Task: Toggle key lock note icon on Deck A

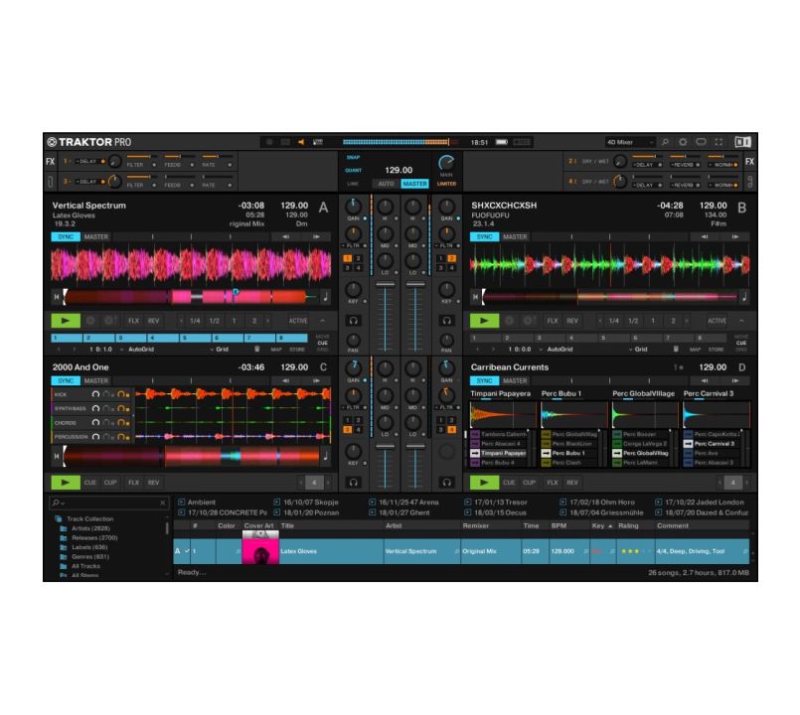Action: tap(326, 297)
